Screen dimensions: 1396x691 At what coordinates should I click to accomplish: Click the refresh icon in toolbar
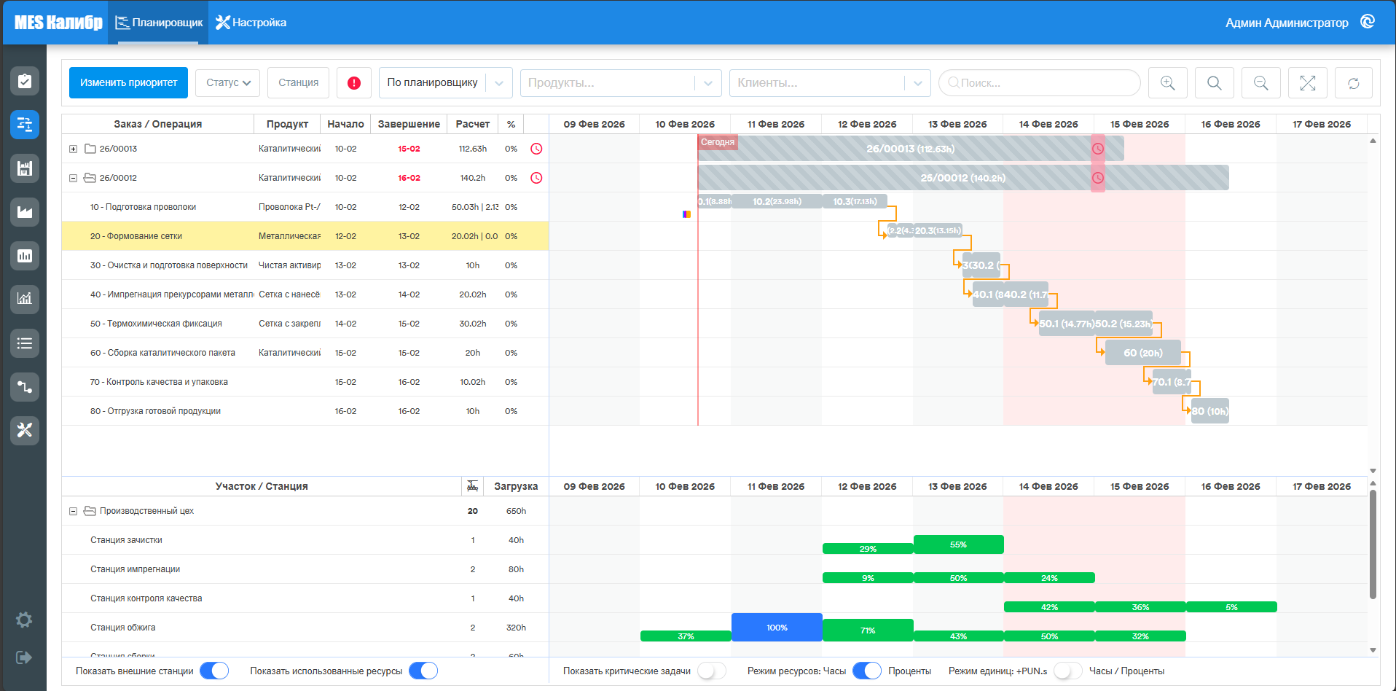pos(1354,83)
